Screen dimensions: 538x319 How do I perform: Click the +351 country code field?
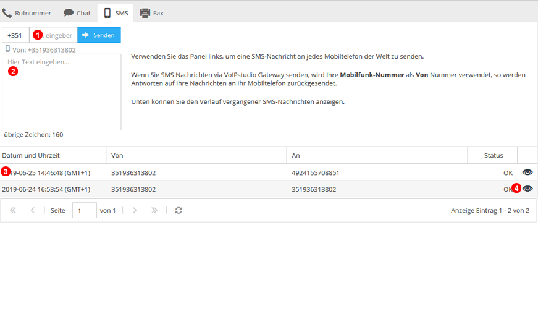tap(15, 35)
